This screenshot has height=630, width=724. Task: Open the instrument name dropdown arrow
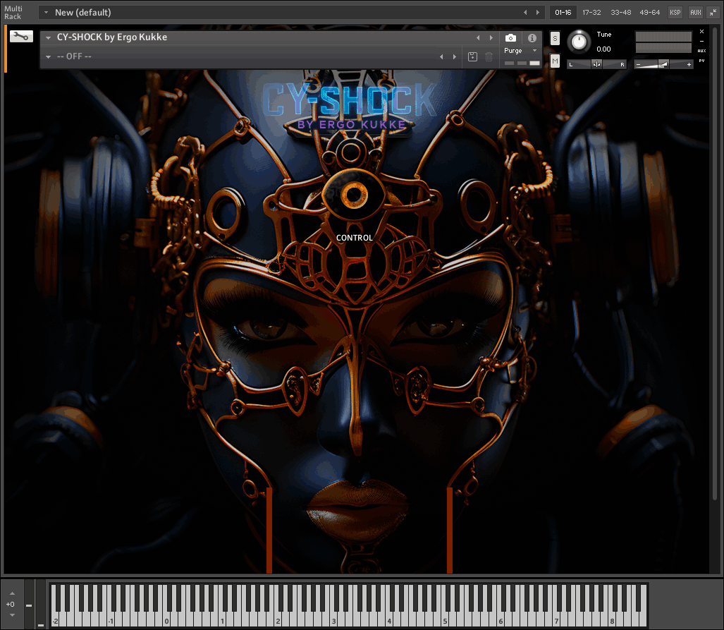coord(48,38)
